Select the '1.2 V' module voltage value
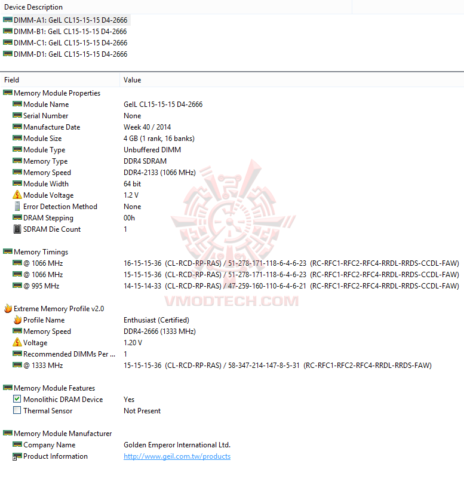The height and width of the screenshot is (485, 464). pyautogui.click(x=131, y=195)
